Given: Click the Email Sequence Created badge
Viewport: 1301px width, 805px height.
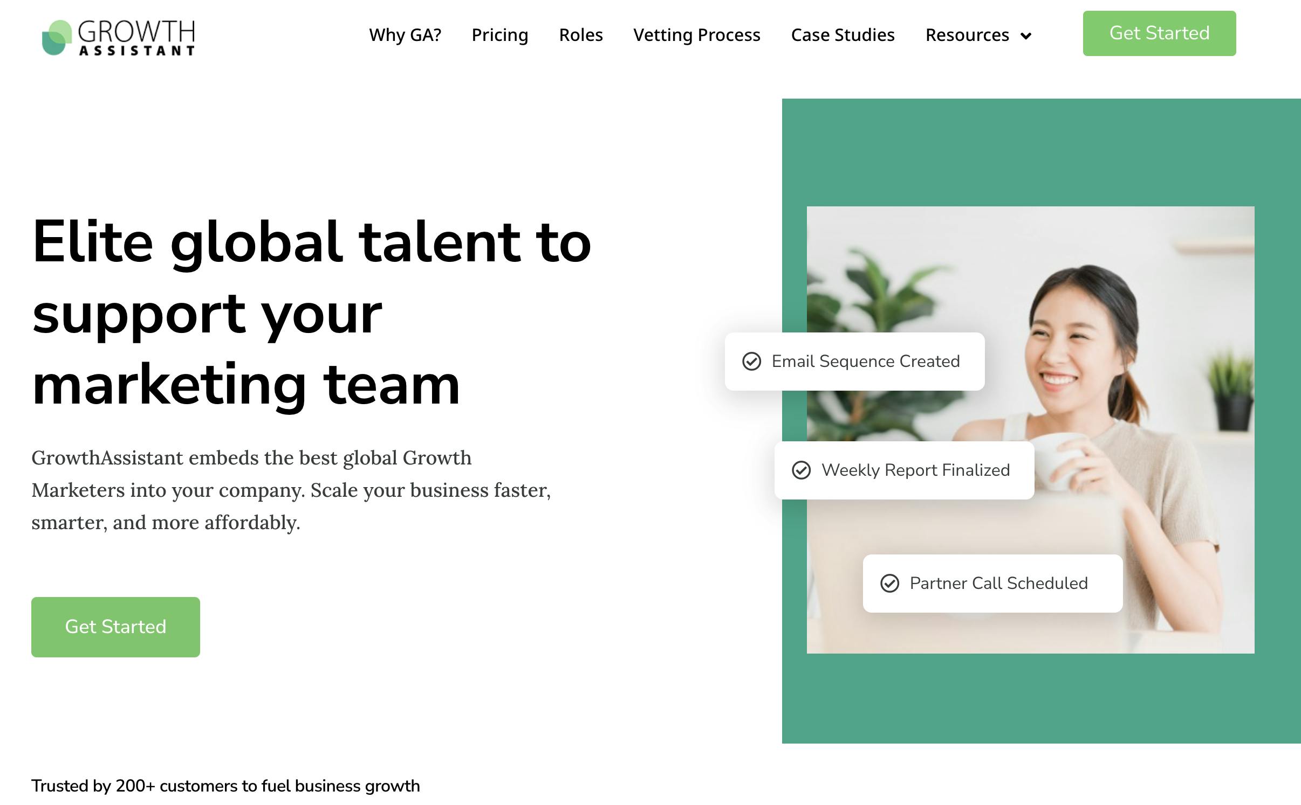Looking at the screenshot, I should (x=854, y=362).
